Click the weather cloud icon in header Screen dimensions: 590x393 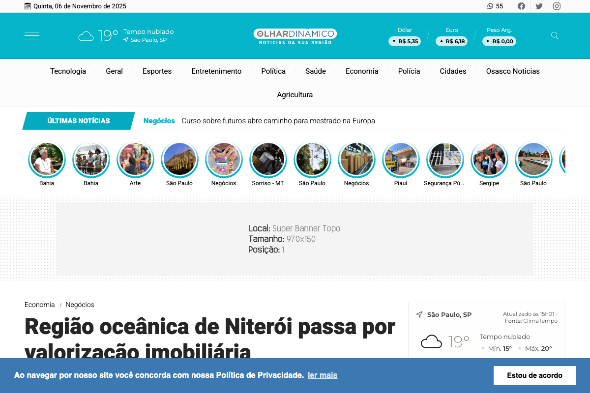point(86,35)
